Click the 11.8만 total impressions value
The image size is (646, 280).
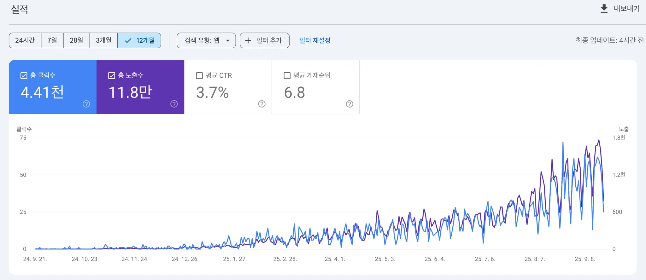(130, 92)
